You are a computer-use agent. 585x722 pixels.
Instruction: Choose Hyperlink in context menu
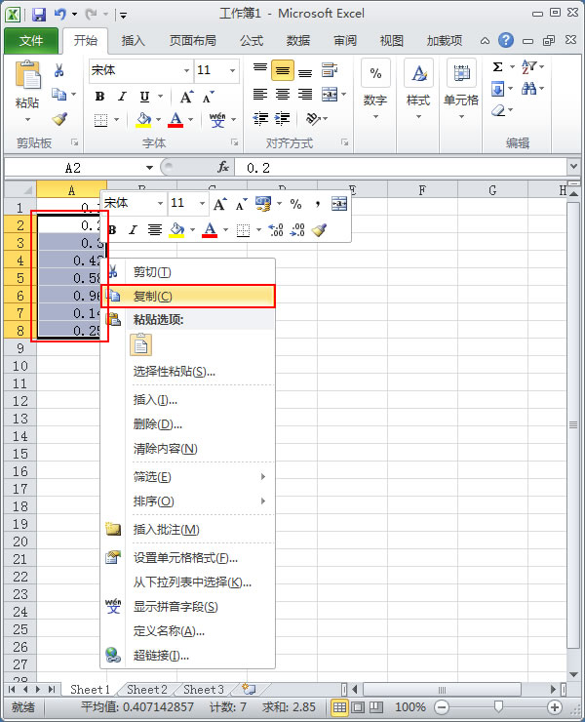pyautogui.click(x=188, y=656)
